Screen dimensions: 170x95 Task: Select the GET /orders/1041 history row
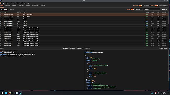tap(84, 17)
